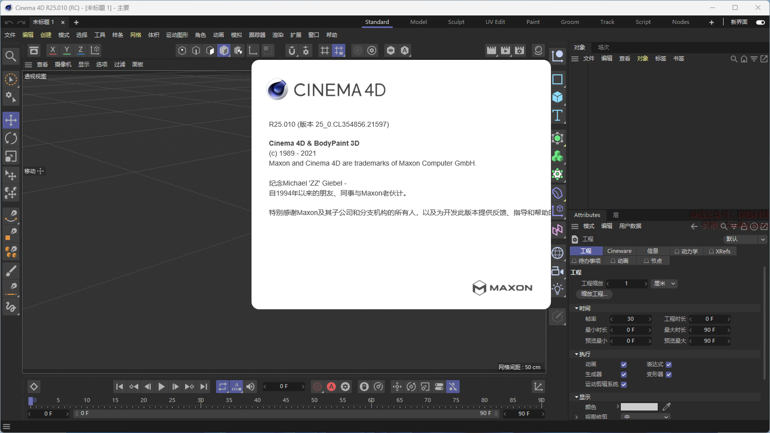Toggle the sound playback speaker icon

251,387
